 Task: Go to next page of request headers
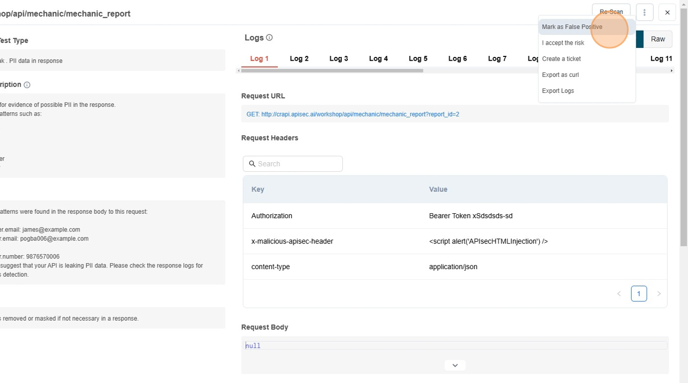point(658,294)
